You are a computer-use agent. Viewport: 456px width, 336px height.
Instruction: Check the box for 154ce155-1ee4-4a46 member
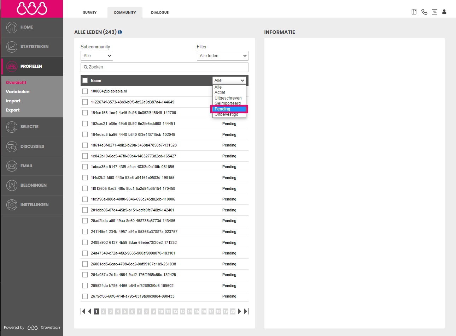coord(85,113)
